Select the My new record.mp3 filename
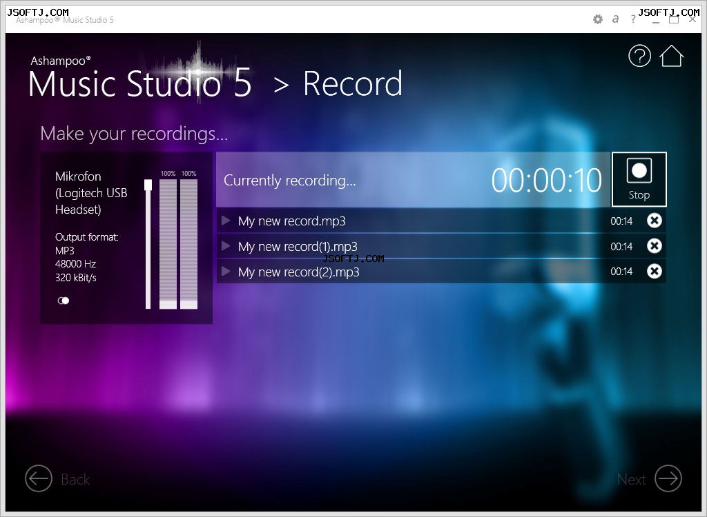This screenshot has height=517, width=707. click(292, 221)
